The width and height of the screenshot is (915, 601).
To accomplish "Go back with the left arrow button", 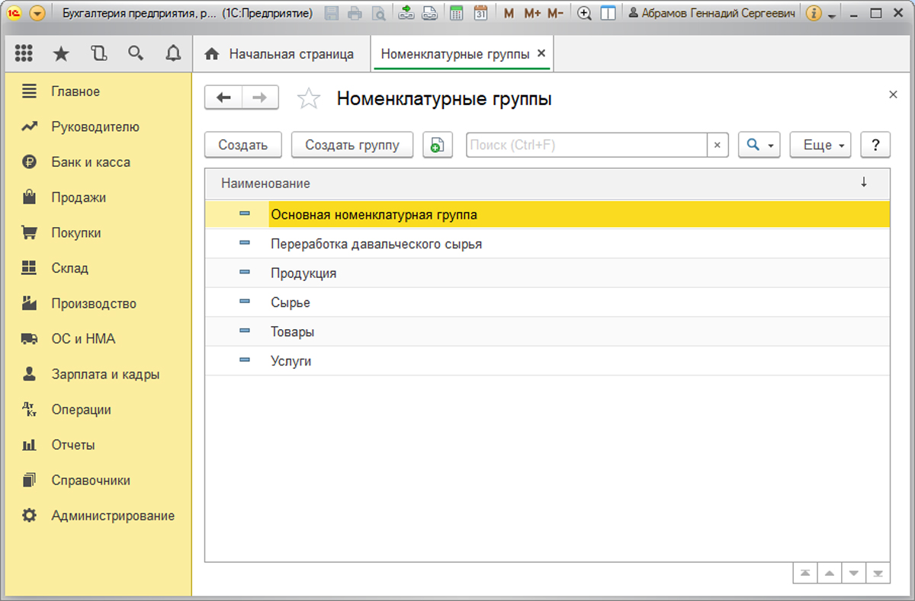I will pos(223,98).
